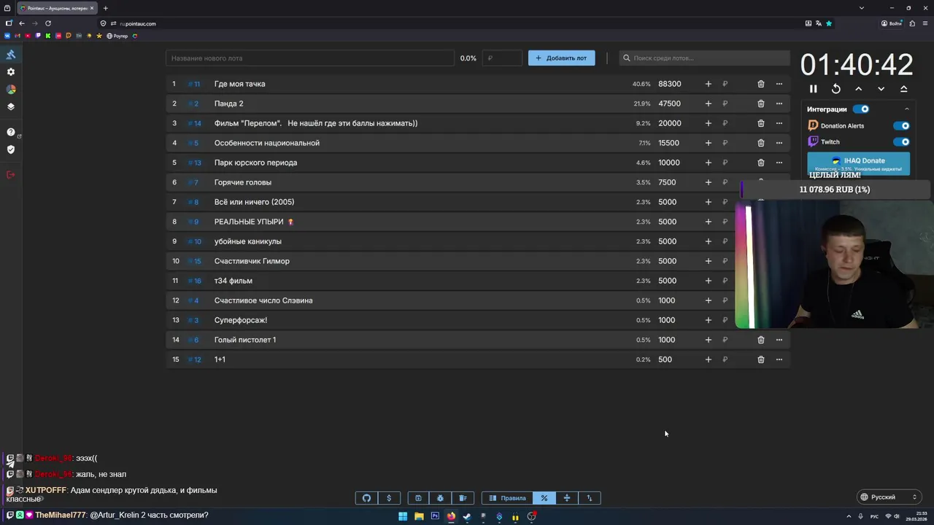The height and width of the screenshot is (525, 934).
Task: Open options for Голый пистолет 1
Action: [x=779, y=340]
